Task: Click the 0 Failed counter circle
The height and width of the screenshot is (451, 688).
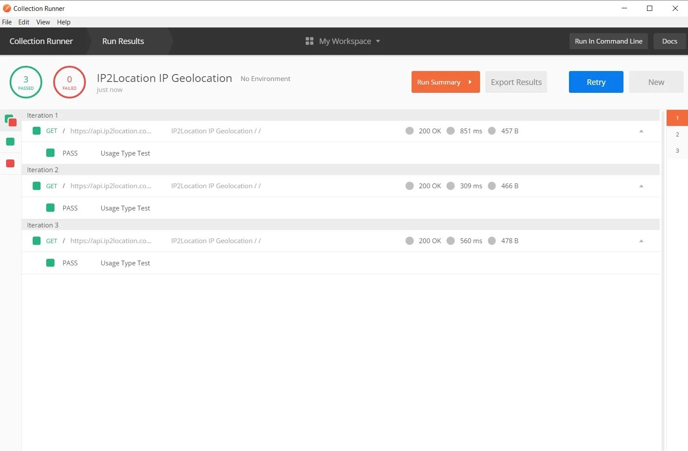Action: [69, 82]
